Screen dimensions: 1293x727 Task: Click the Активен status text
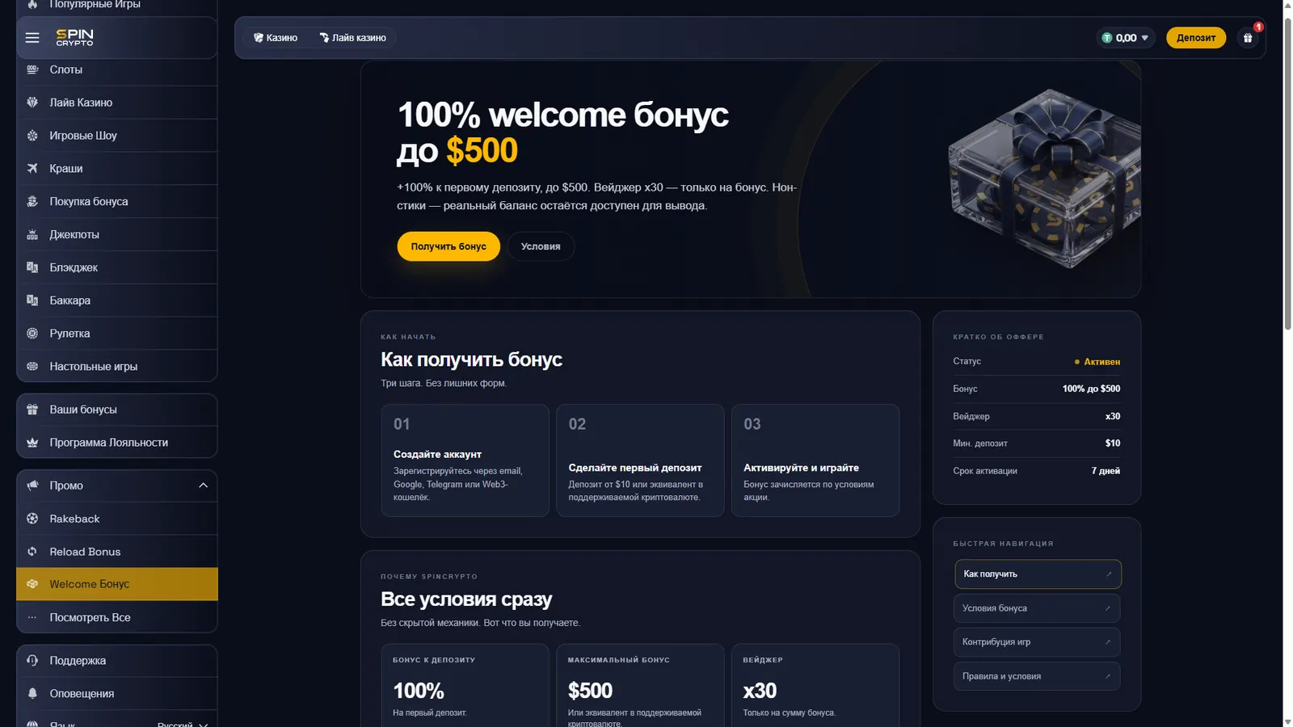coord(1101,362)
